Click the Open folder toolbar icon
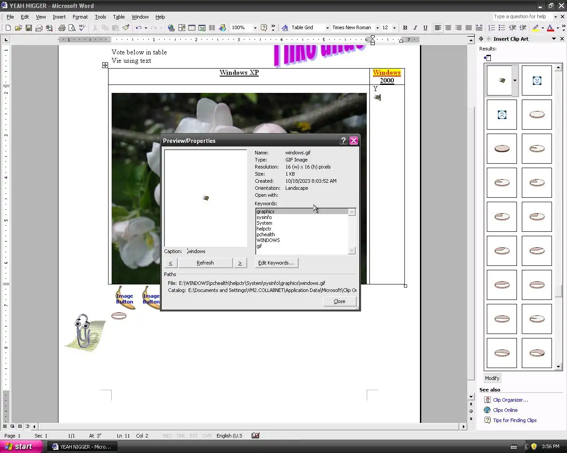Image resolution: width=567 pixels, height=453 pixels. click(18, 28)
